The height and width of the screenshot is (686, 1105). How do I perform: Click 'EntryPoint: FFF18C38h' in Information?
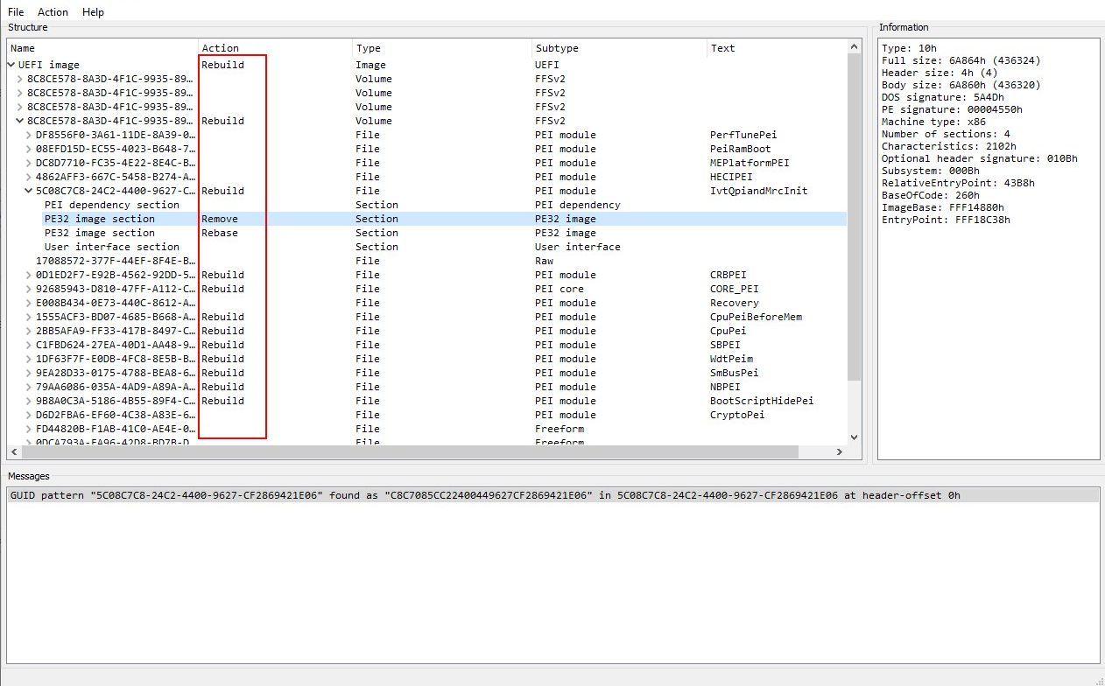(x=946, y=220)
